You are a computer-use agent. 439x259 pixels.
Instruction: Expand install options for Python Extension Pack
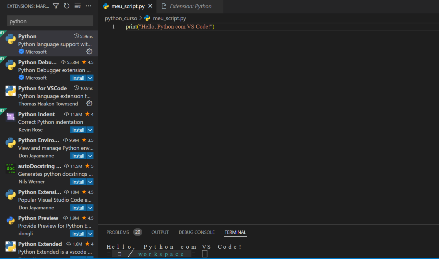tap(90, 208)
